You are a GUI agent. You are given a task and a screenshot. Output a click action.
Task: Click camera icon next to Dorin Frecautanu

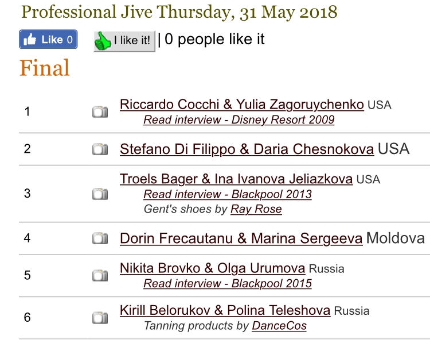tap(100, 238)
